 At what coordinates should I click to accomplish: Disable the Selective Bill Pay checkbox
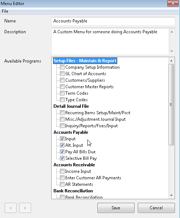pyautogui.click(x=62, y=158)
